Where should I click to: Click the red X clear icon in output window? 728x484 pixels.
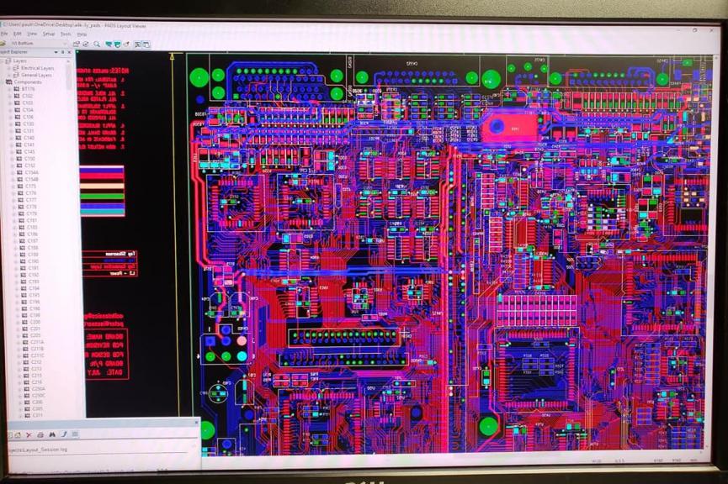tap(29, 434)
